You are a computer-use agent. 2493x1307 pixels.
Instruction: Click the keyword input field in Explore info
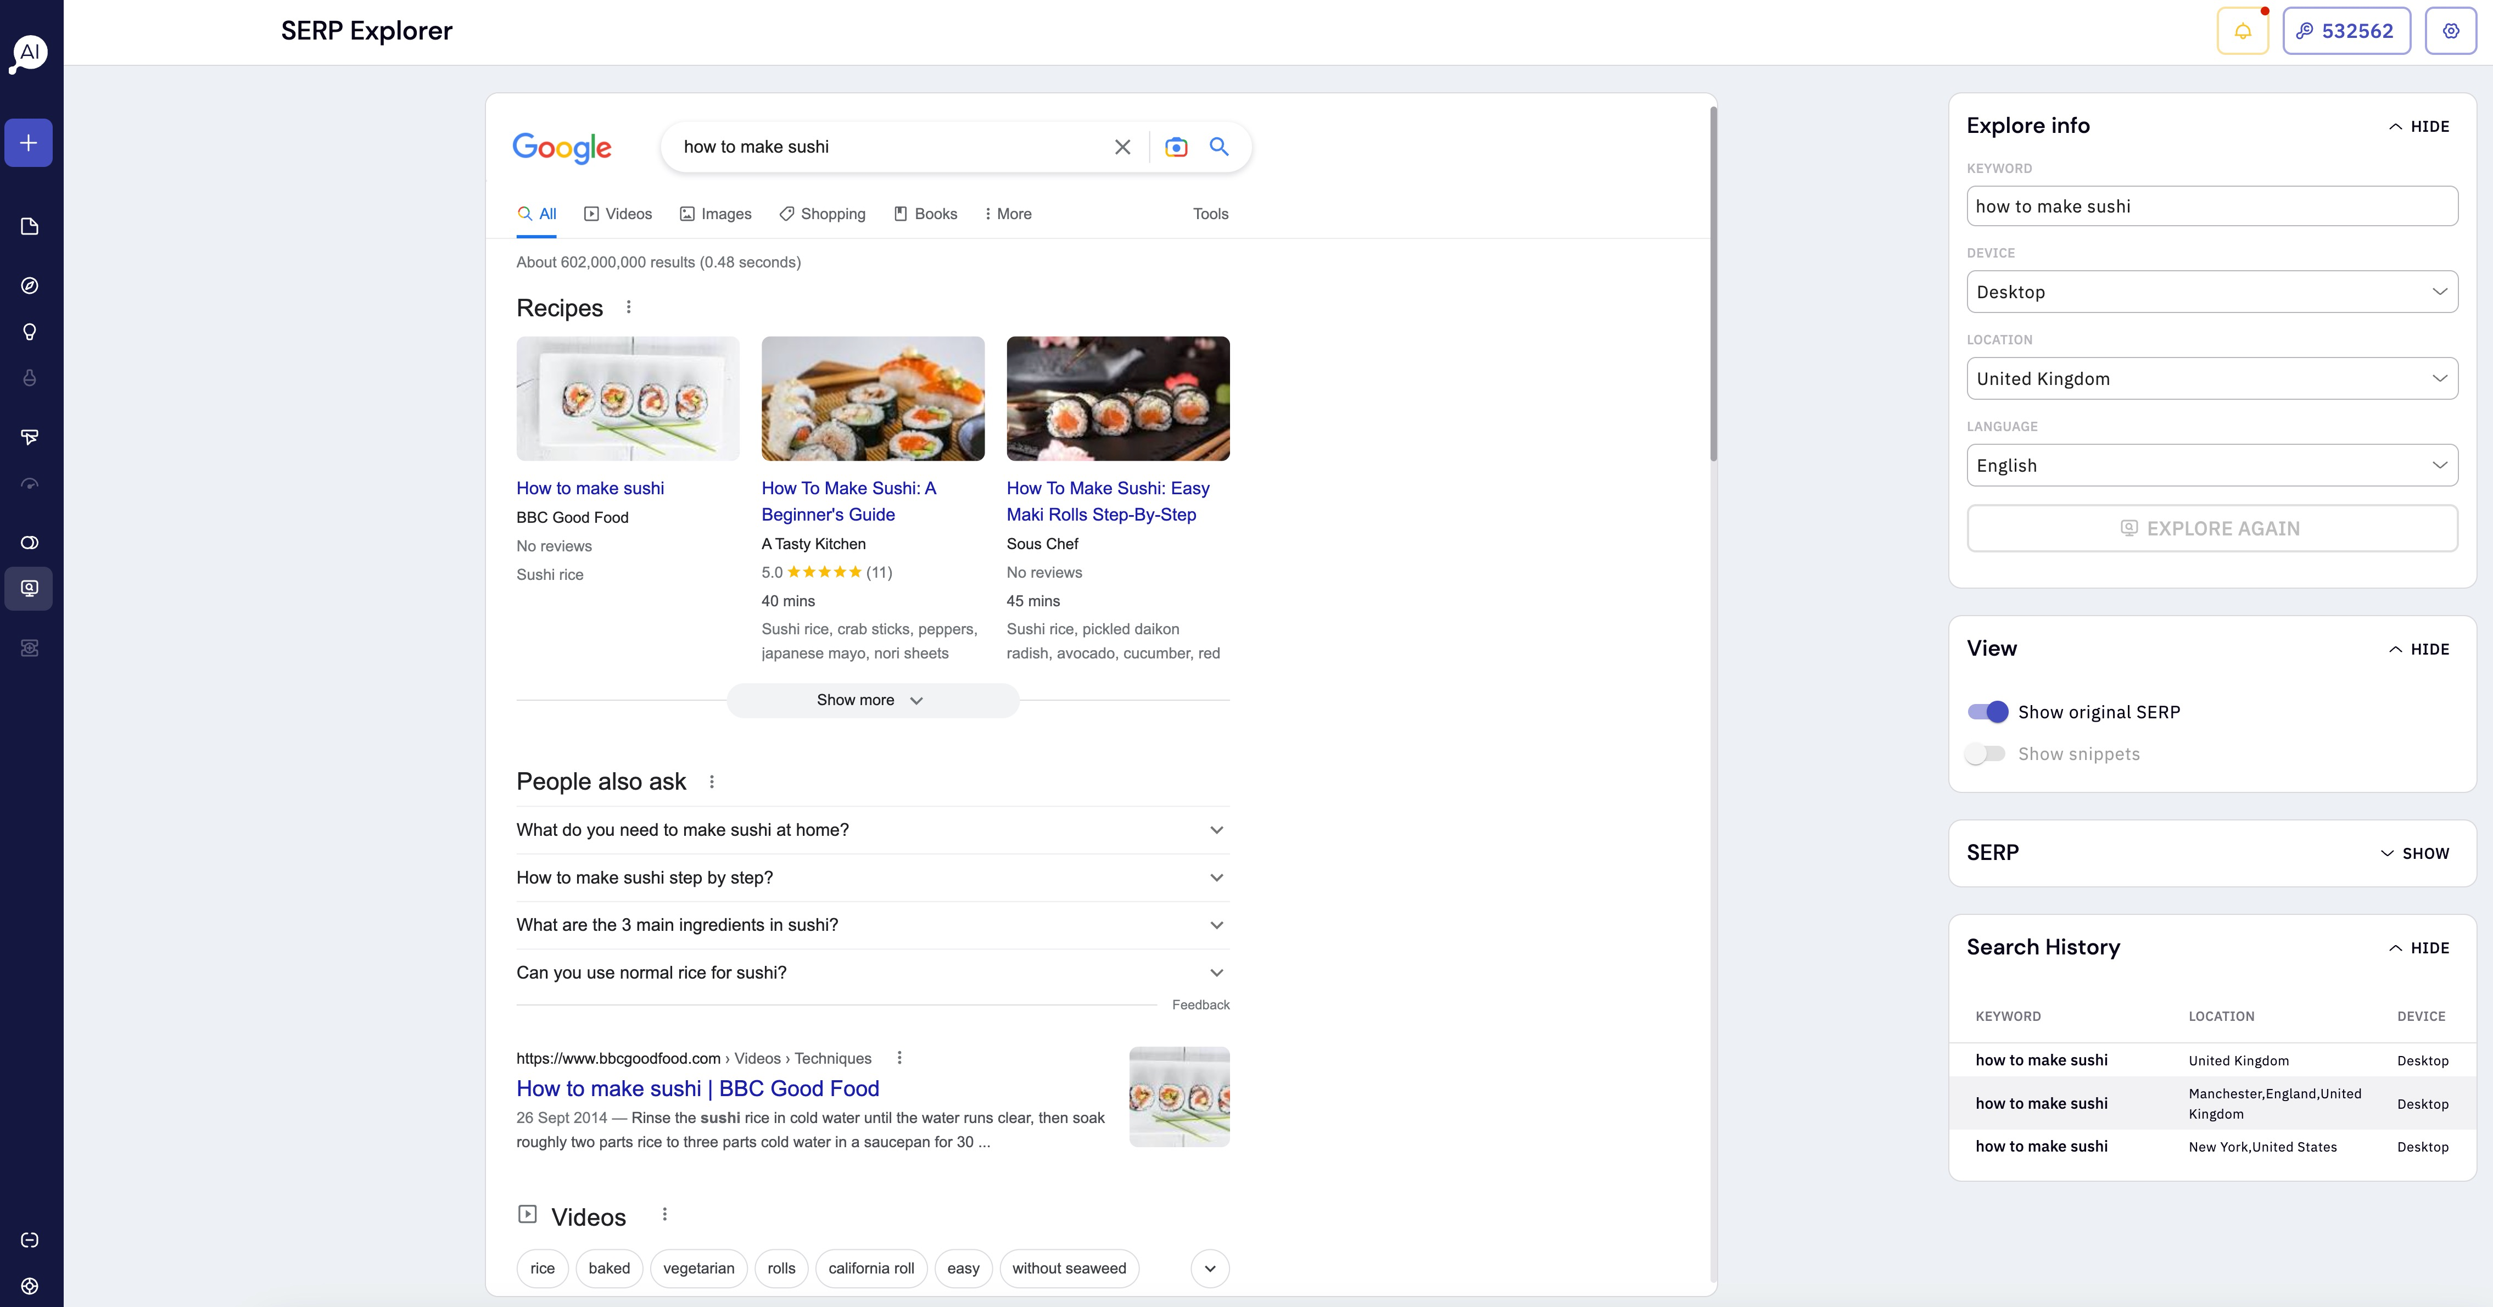point(2211,206)
